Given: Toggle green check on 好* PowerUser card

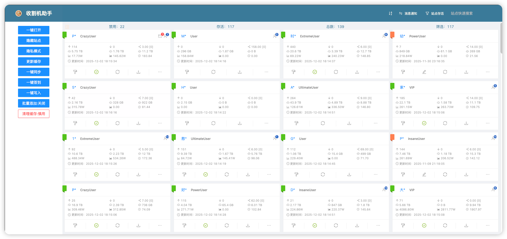Looking at the screenshot, I should (x=206, y=225).
